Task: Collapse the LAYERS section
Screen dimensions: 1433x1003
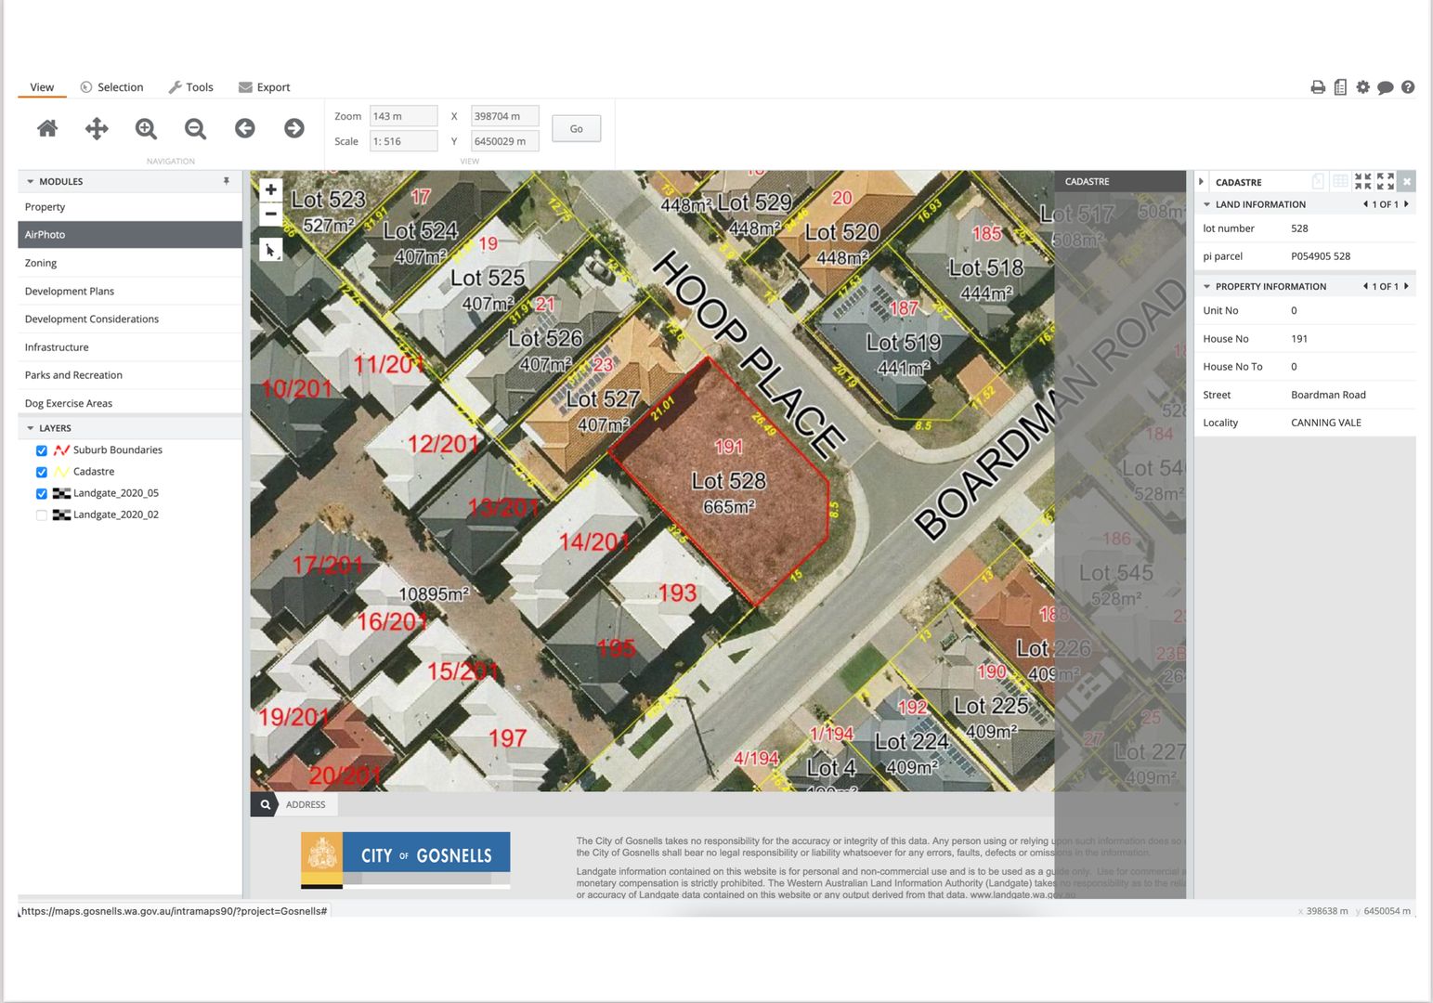Action: coord(31,427)
